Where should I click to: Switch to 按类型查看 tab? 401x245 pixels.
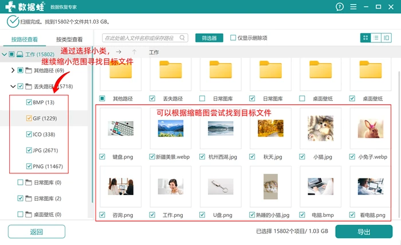[x=69, y=40]
